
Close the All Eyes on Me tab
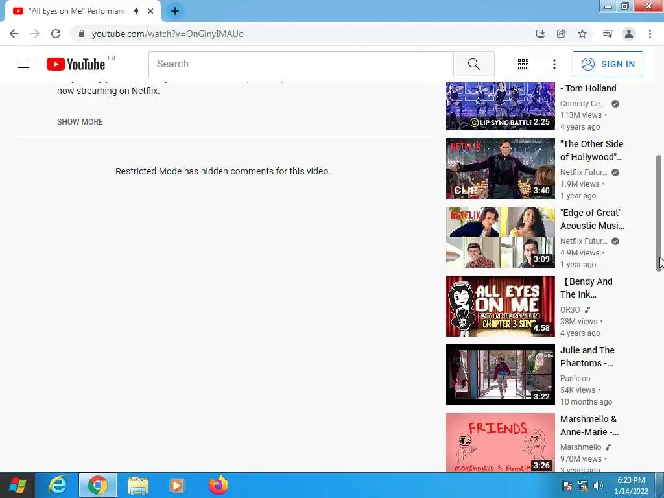tap(150, 11)
